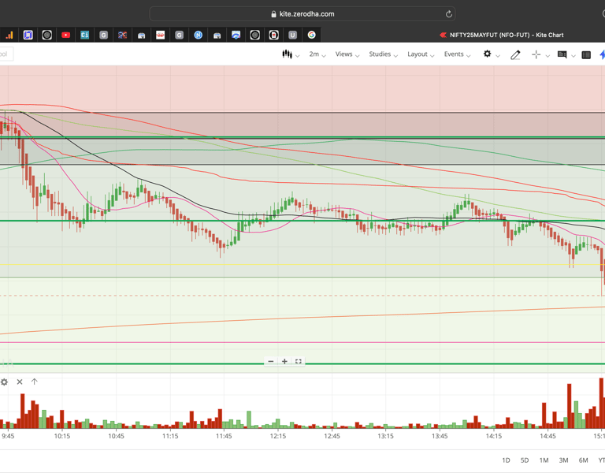Image resolution: width=605 pixels, height=473 pixels.
Task: Set chart range to 3M
Action: click(x=563, y=460)
